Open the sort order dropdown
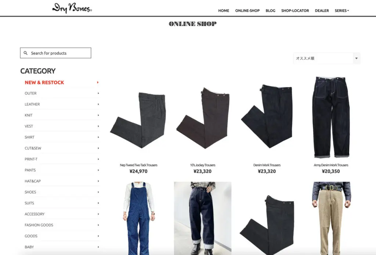The width and height of the screenshot is (376, 255). [326, 58]
